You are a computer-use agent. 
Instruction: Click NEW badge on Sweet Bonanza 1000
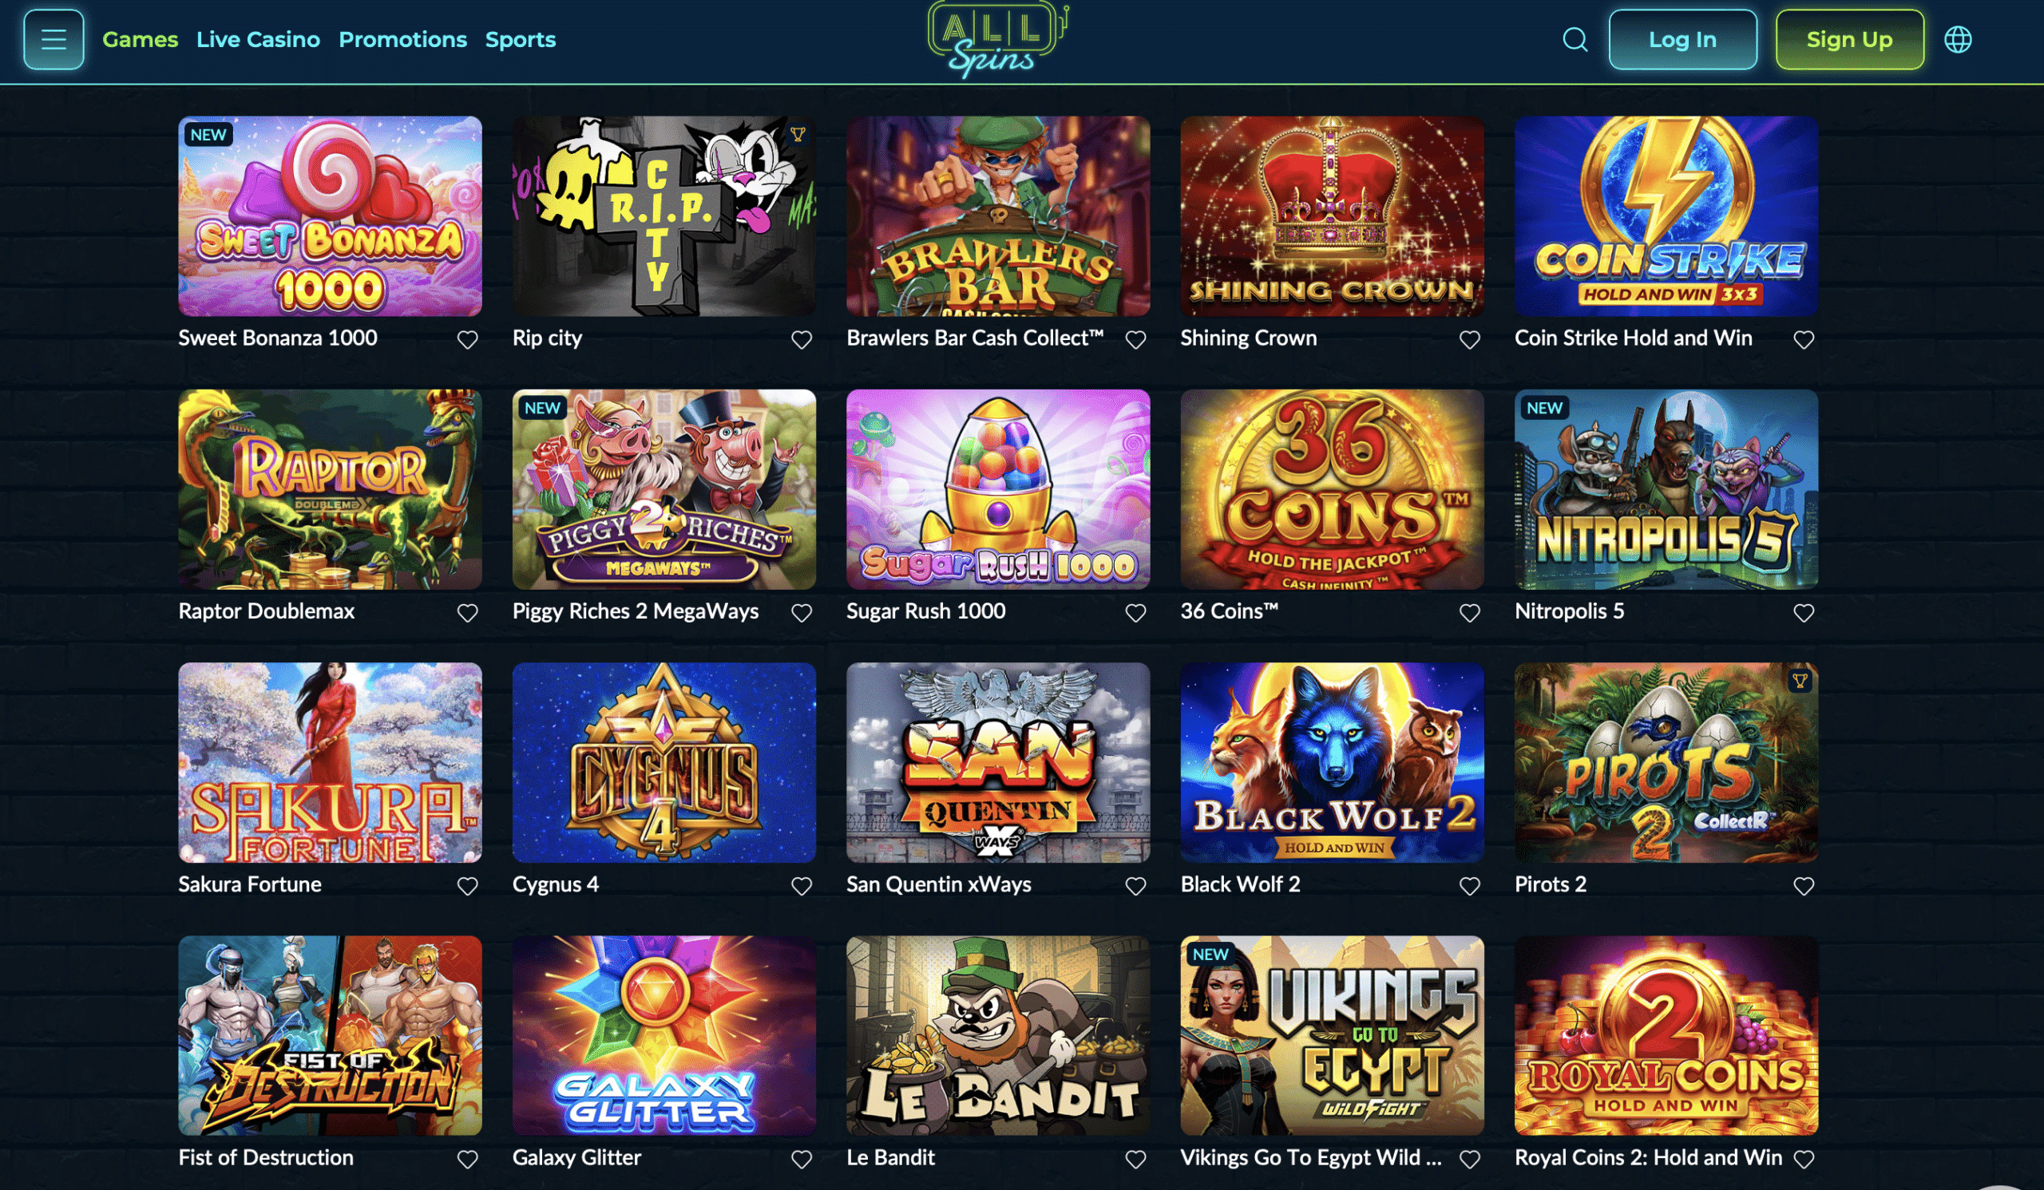pos(208,135)
